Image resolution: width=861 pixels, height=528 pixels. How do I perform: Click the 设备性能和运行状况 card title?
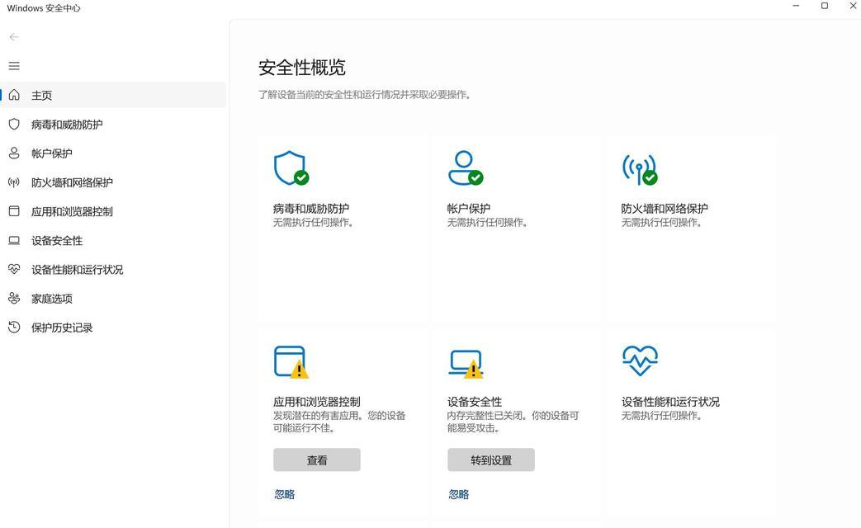click(670, 402)
